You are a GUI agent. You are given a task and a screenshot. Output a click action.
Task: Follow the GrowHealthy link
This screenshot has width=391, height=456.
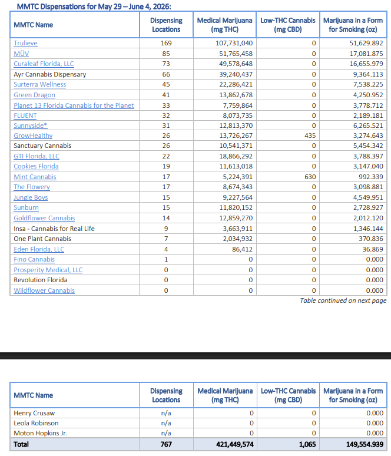(33, 136)
